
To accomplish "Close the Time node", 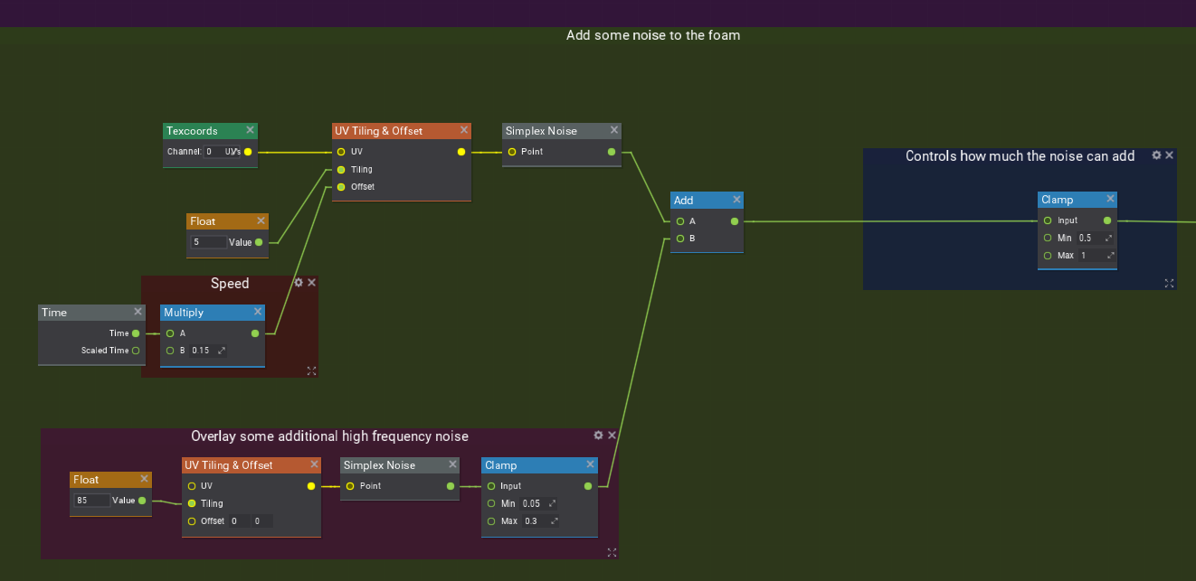I will pyautogui.click(x=138, y=312).
